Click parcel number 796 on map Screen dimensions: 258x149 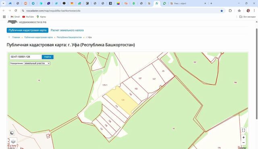pos(235,83)
